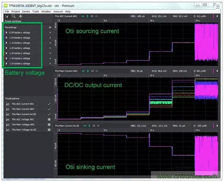Expand the 1.0V battery voltage recording
The height and width of the screenshot is (182, 224).
coord(7,38)
